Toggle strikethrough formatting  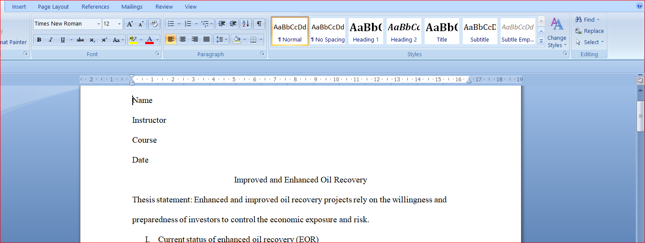click(80, 40)
